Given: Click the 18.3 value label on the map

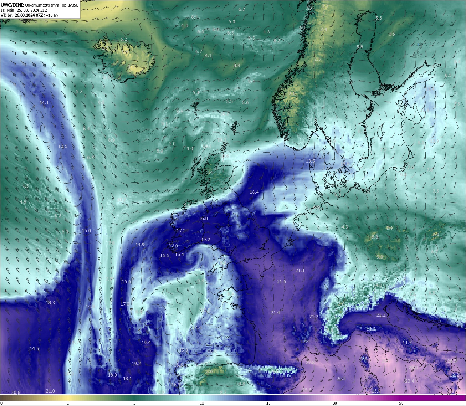Looking at the screenshot, I should 50,303.
